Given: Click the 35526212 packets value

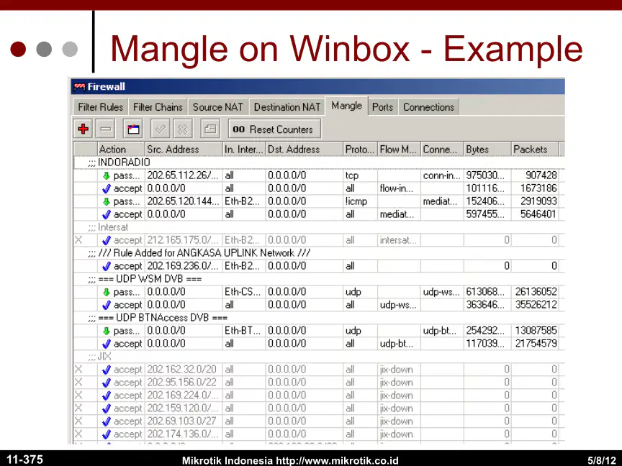Looking at the screenshot, I should pyautogui.click(x=536, y=305).
